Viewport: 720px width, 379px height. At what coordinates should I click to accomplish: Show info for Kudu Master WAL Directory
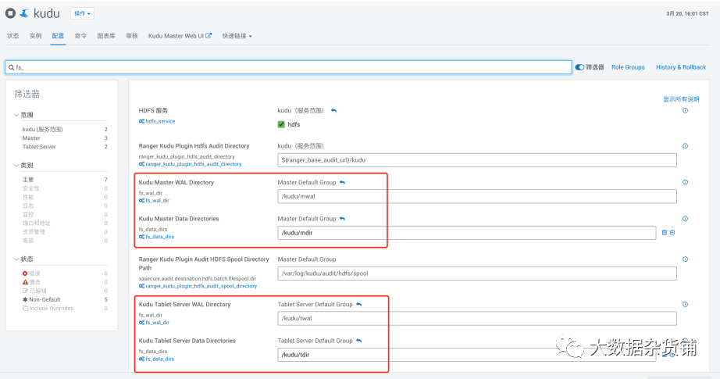[685, 182]
